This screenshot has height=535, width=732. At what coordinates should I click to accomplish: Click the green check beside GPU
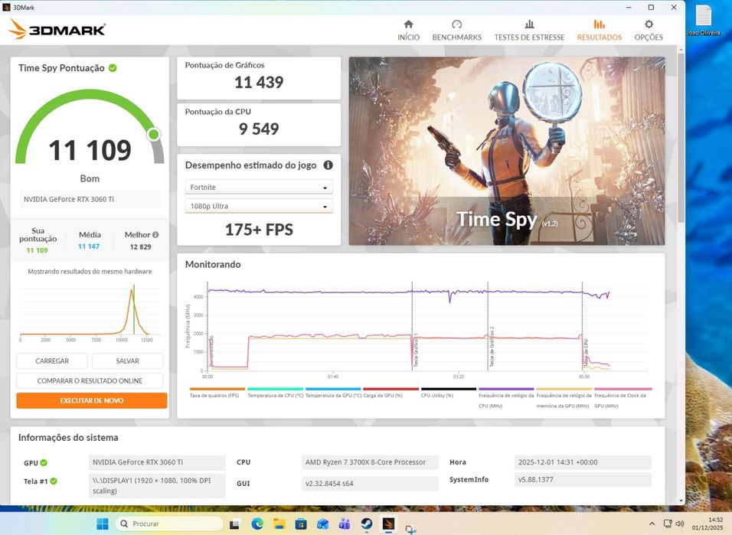(x=44, y=462)
